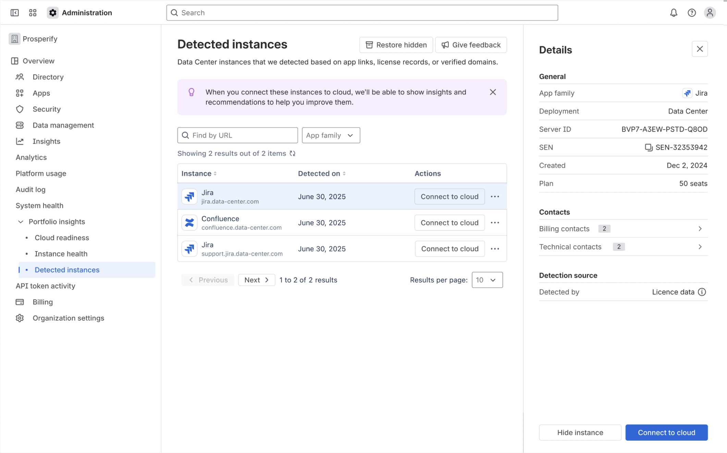The height and width of the screenshot is (453, 727).
Task: Change the Results per page dropdown
Action: pos(487,280)
